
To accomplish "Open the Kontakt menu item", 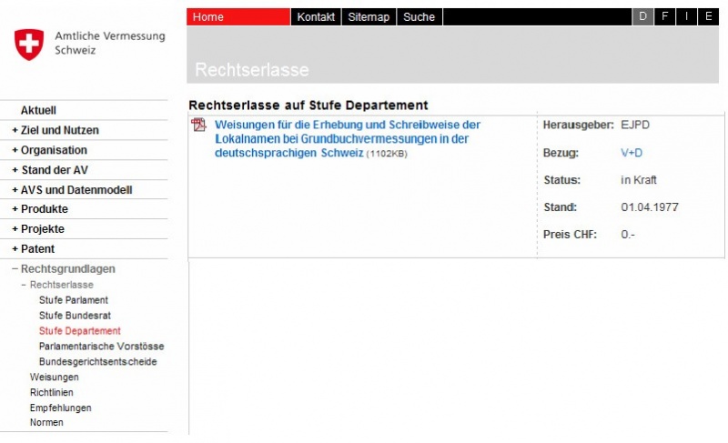I will [316, 16].
